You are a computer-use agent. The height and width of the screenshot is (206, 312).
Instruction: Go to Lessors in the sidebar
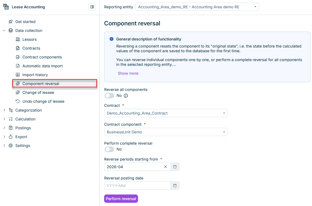pos(29,40)
